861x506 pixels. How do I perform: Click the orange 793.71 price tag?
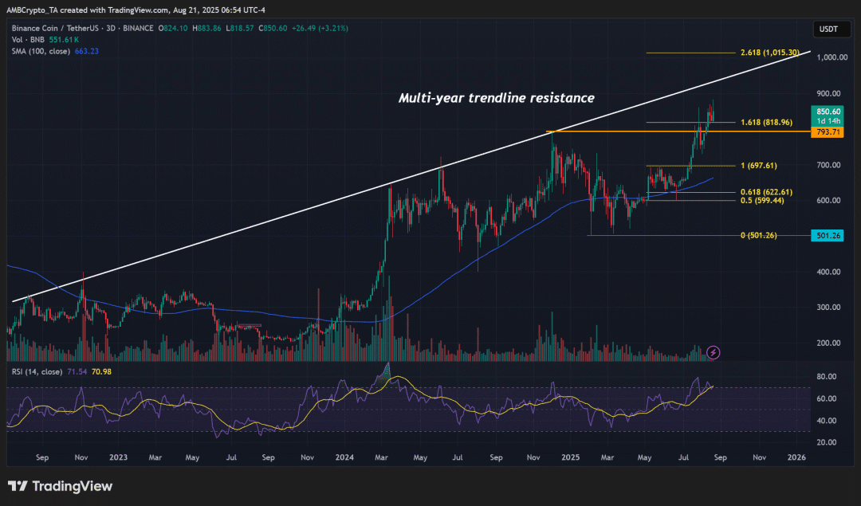[x=828, y=132]
